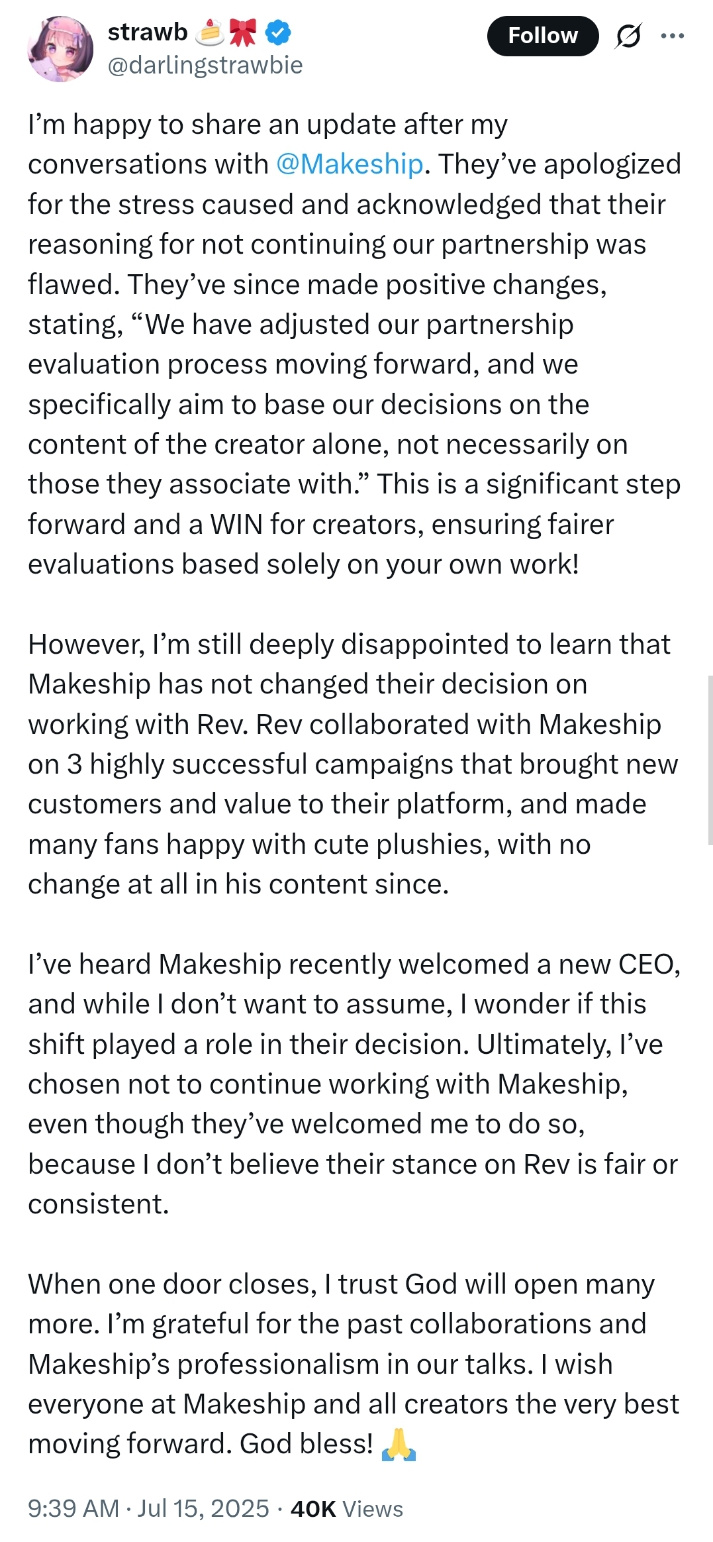
Task: View the 40K Views count
Action: click(346, 1508)
